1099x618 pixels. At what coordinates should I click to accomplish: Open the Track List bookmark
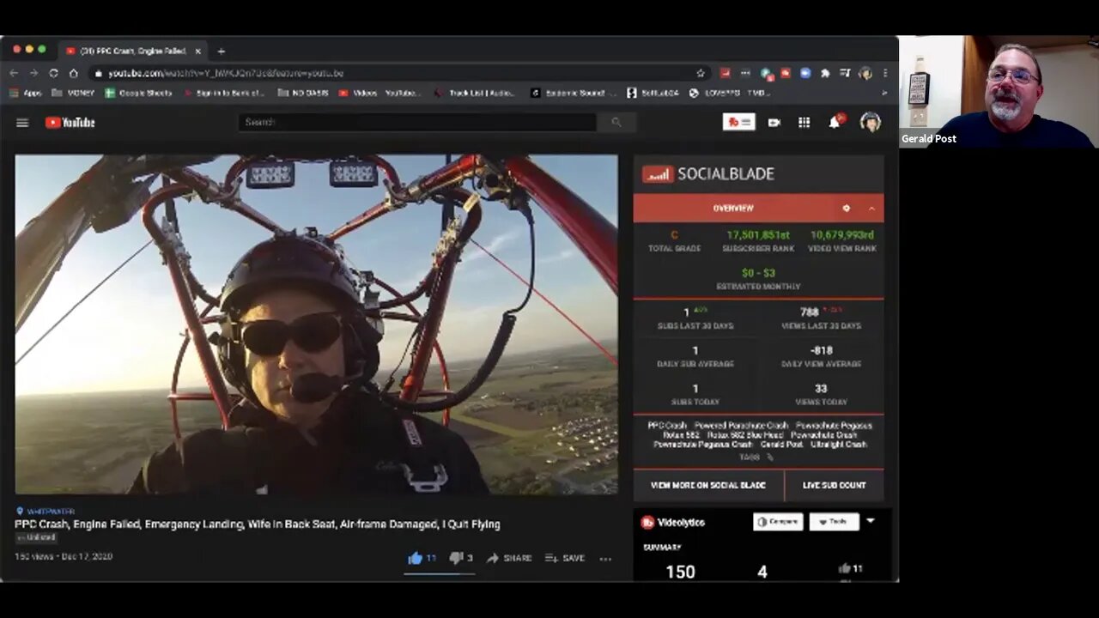pyautogui.click(x=474, y=93)
